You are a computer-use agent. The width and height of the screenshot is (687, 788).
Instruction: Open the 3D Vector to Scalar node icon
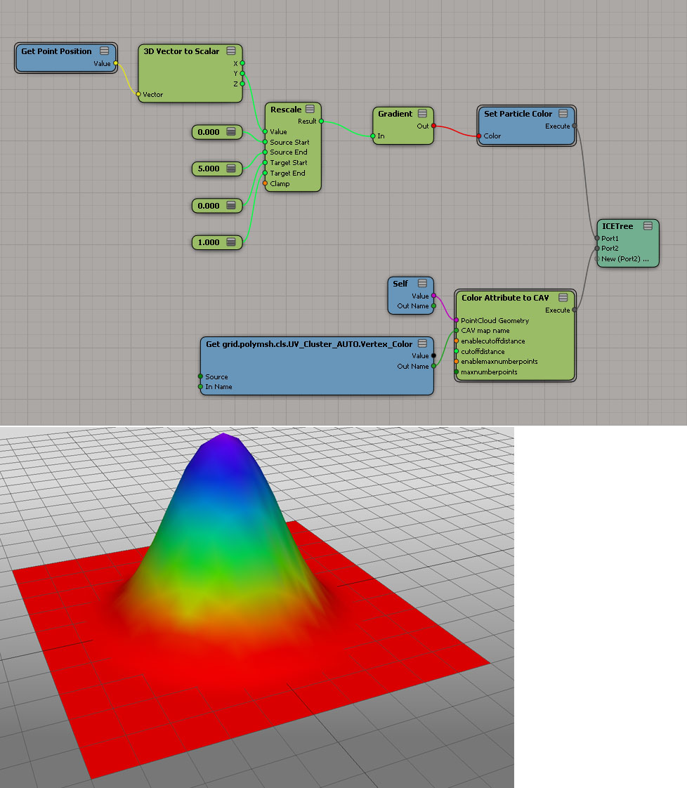pyautogui.click(x=231, y=51)
